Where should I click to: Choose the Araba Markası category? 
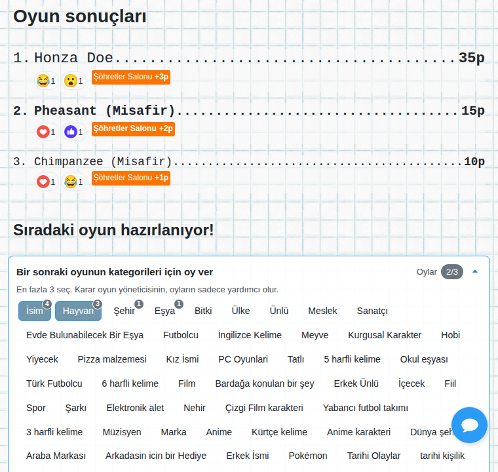pos(56,456)
